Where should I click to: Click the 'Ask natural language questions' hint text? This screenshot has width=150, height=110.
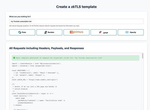(x=44, y=26)
